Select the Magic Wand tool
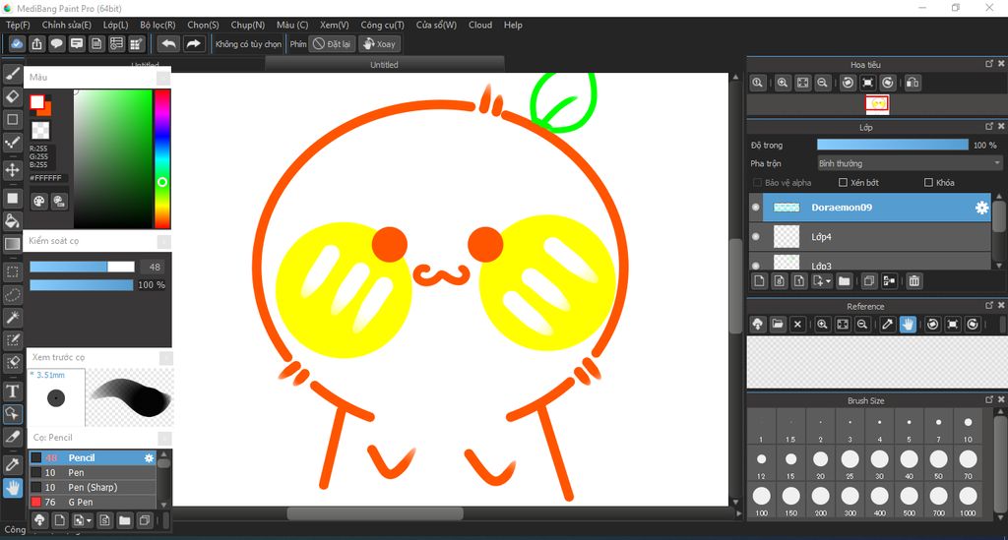This screenshot has height=540, width=1008. 12,317
